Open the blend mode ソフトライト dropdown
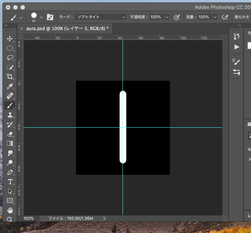The width and height of the screenshot is (251, 233). point(101,17)
